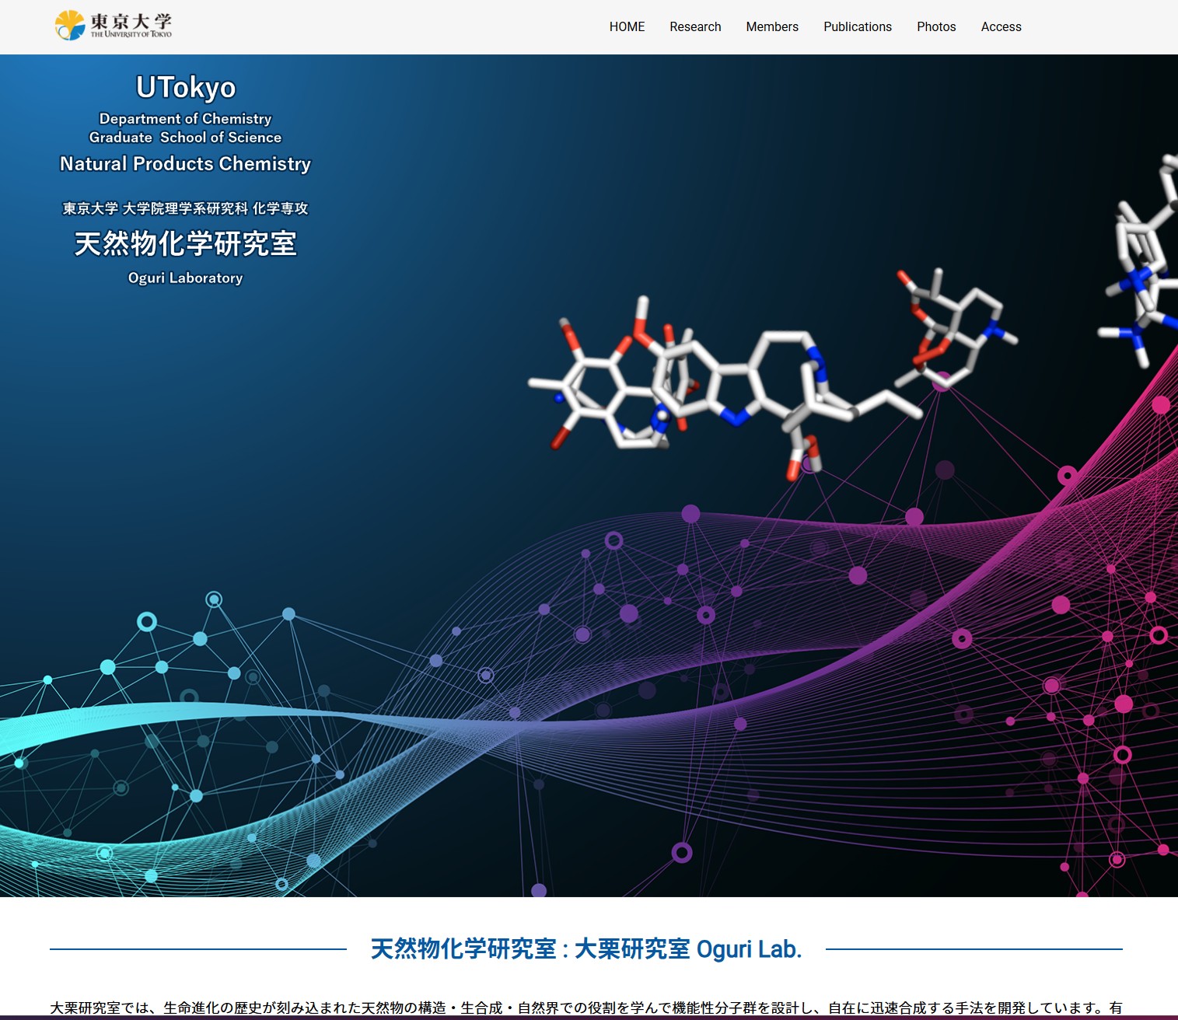Image resolution: width=1178 pixels, height=1020 pixels.
Task: Click the 東京大学 大学院理学系研究科 化学専攻 line
Action: 185,208
